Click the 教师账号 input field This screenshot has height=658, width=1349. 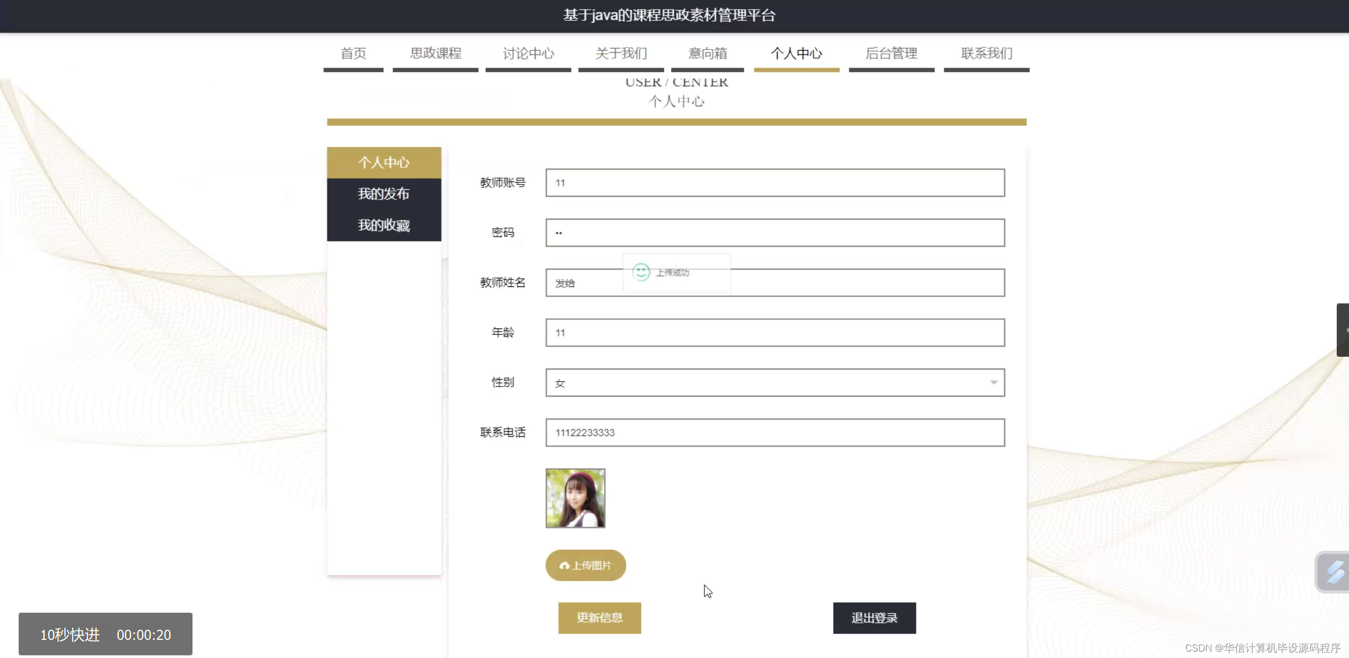click(x=774, y=183)
